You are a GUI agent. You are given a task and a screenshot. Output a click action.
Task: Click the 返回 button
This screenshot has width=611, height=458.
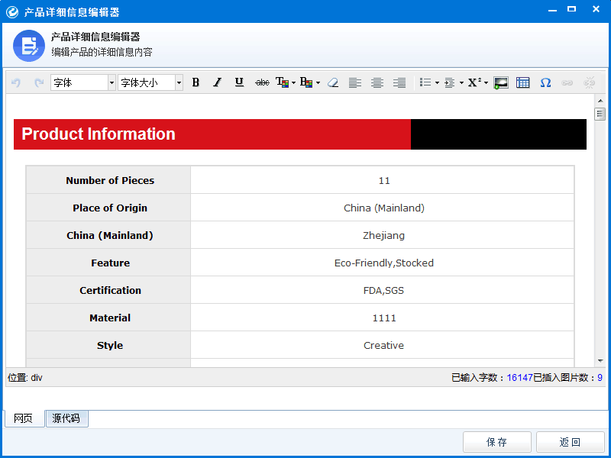[x=570, y=442]
